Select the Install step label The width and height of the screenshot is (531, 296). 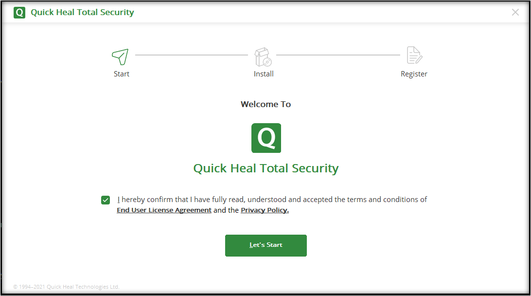[264, 74]
